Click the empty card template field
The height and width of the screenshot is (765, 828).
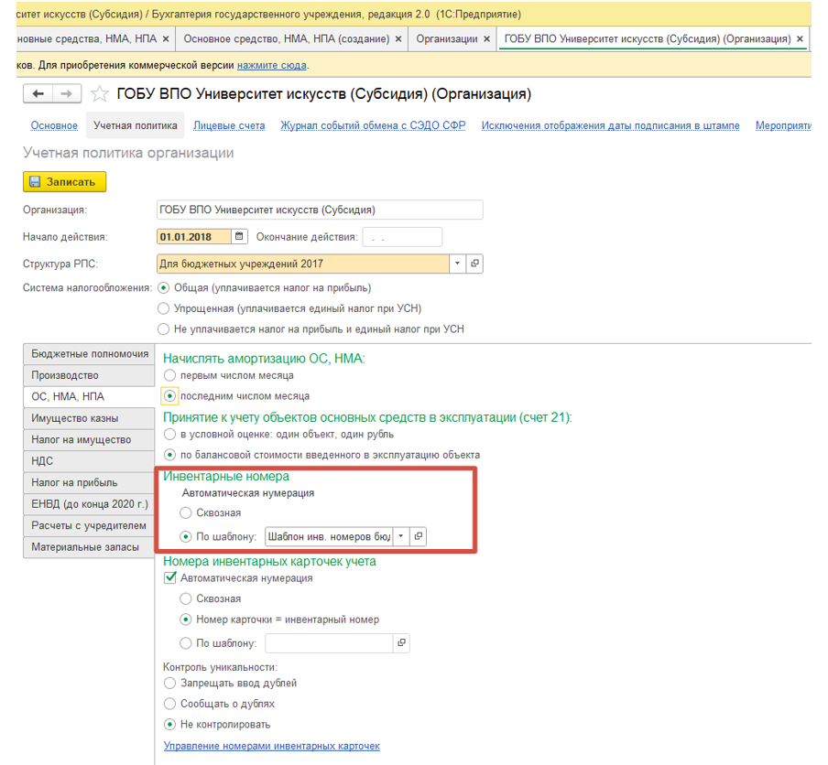click(329, 642)
